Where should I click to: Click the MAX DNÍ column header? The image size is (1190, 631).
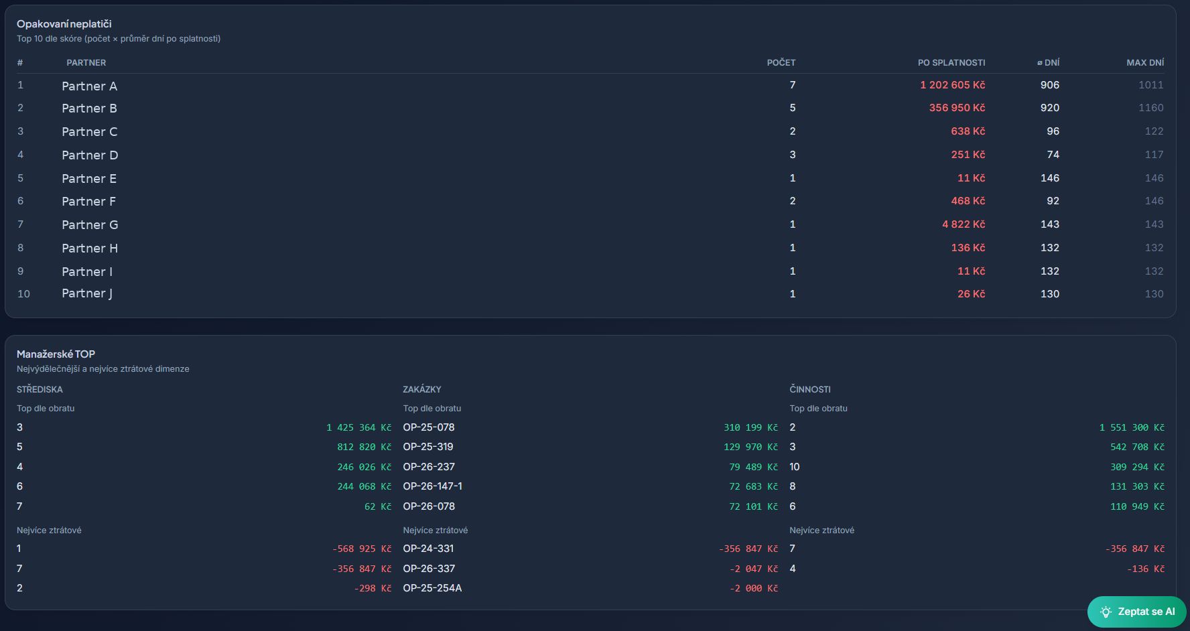(x=1145, y=62)
